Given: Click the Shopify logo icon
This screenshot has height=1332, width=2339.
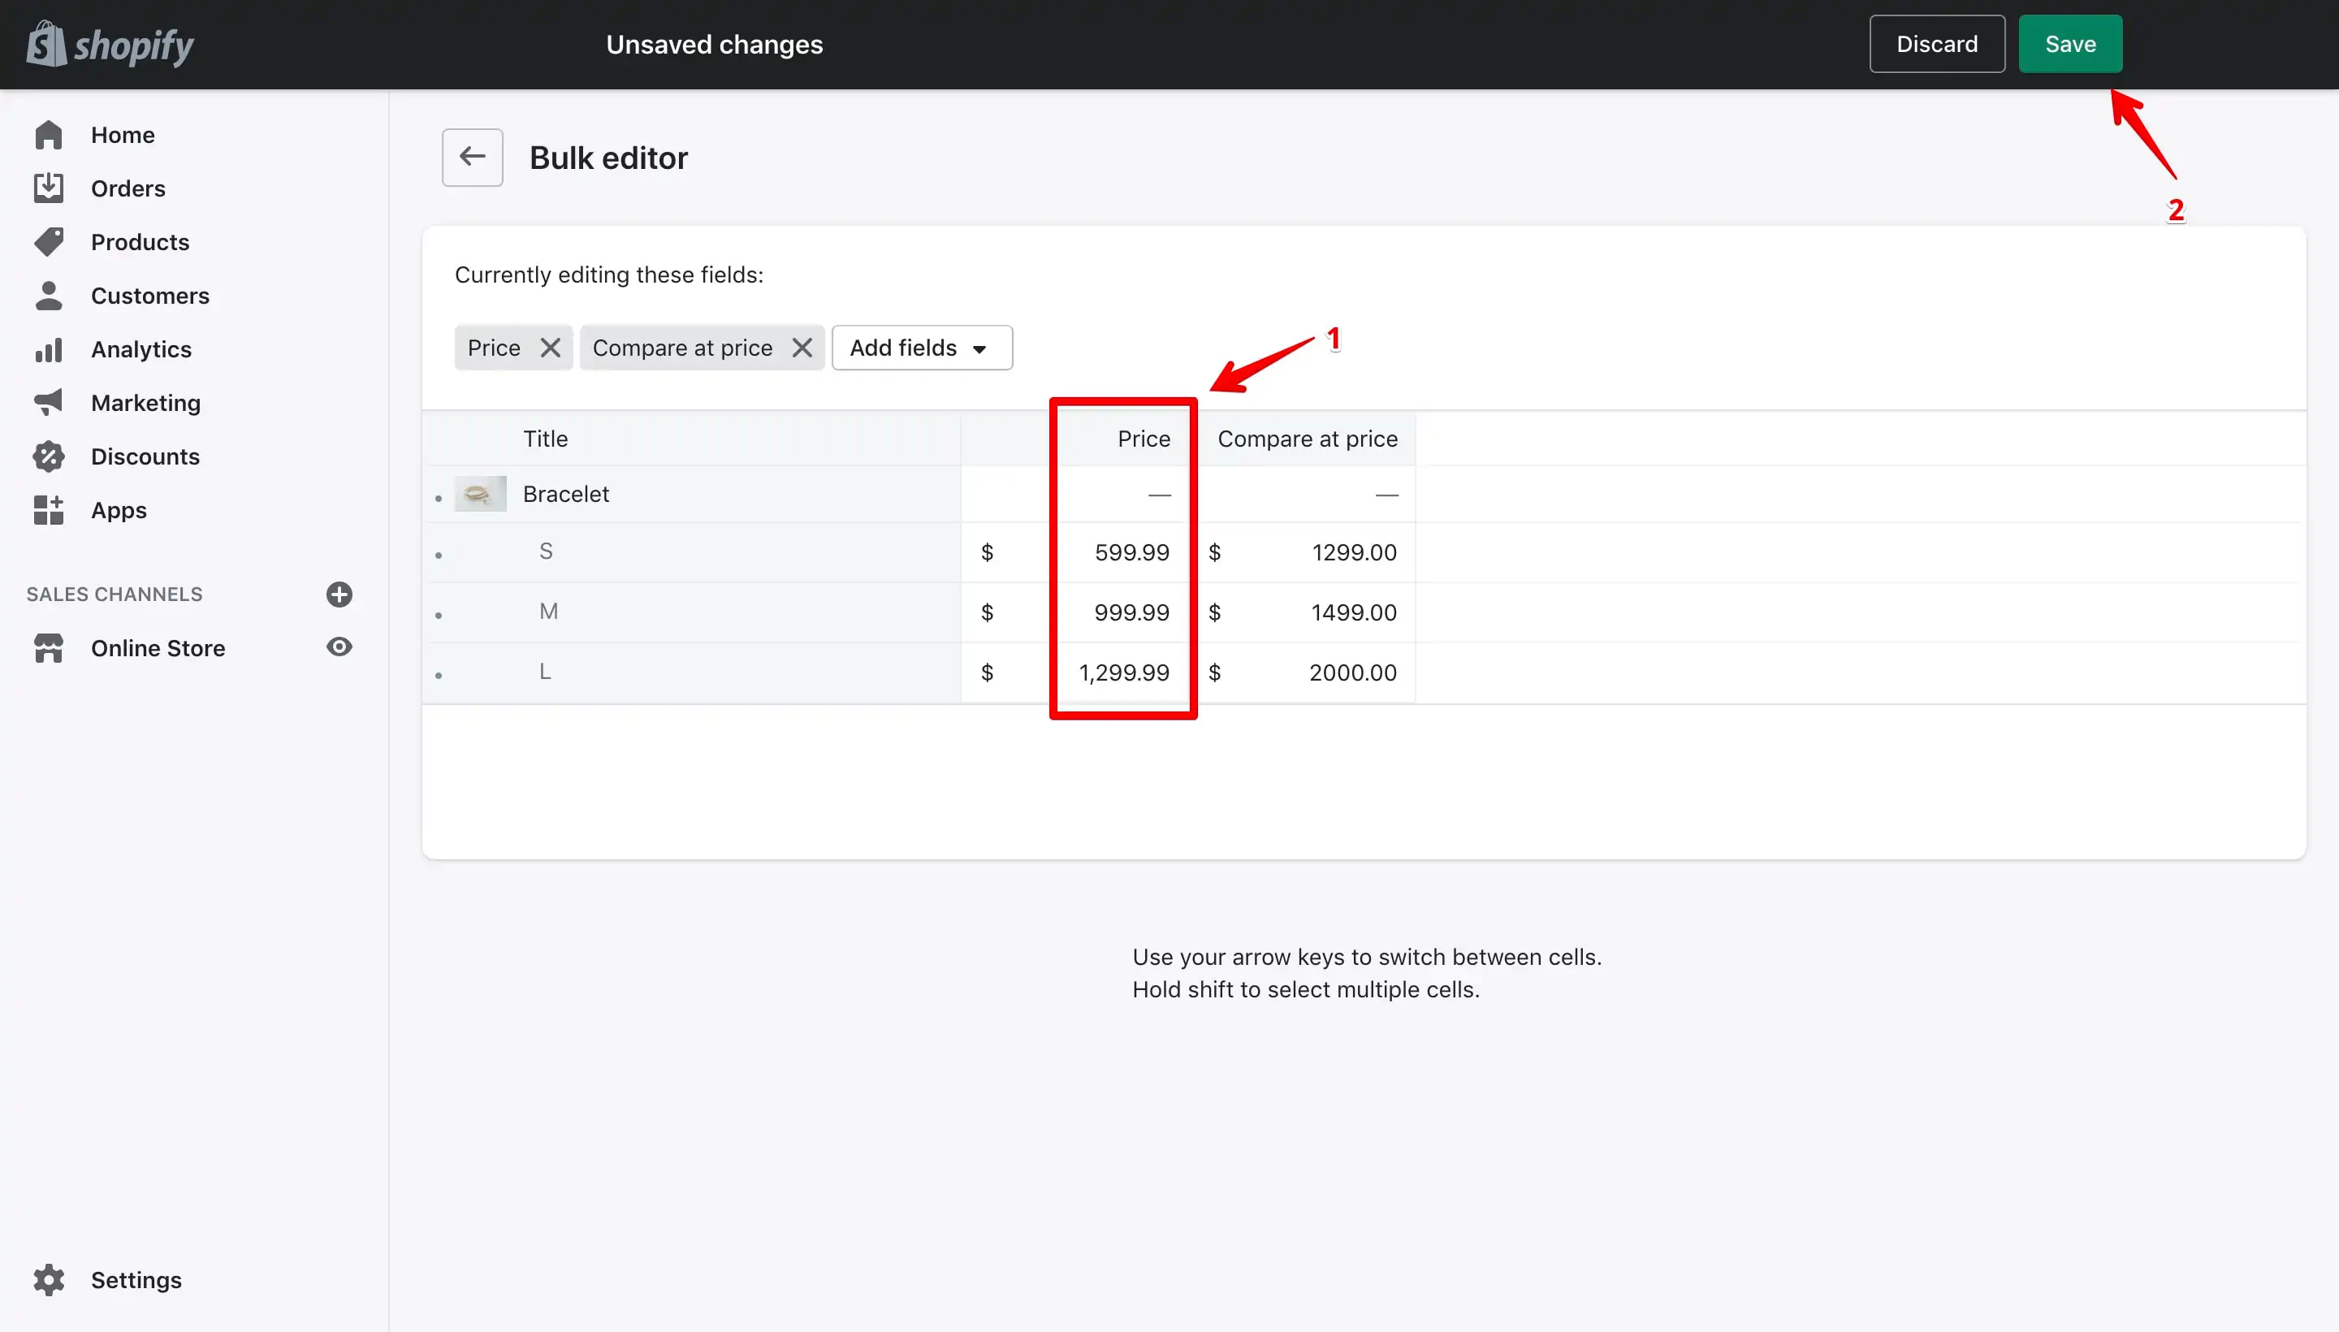Looking at the screenshot, I should [x=46, y=44].
